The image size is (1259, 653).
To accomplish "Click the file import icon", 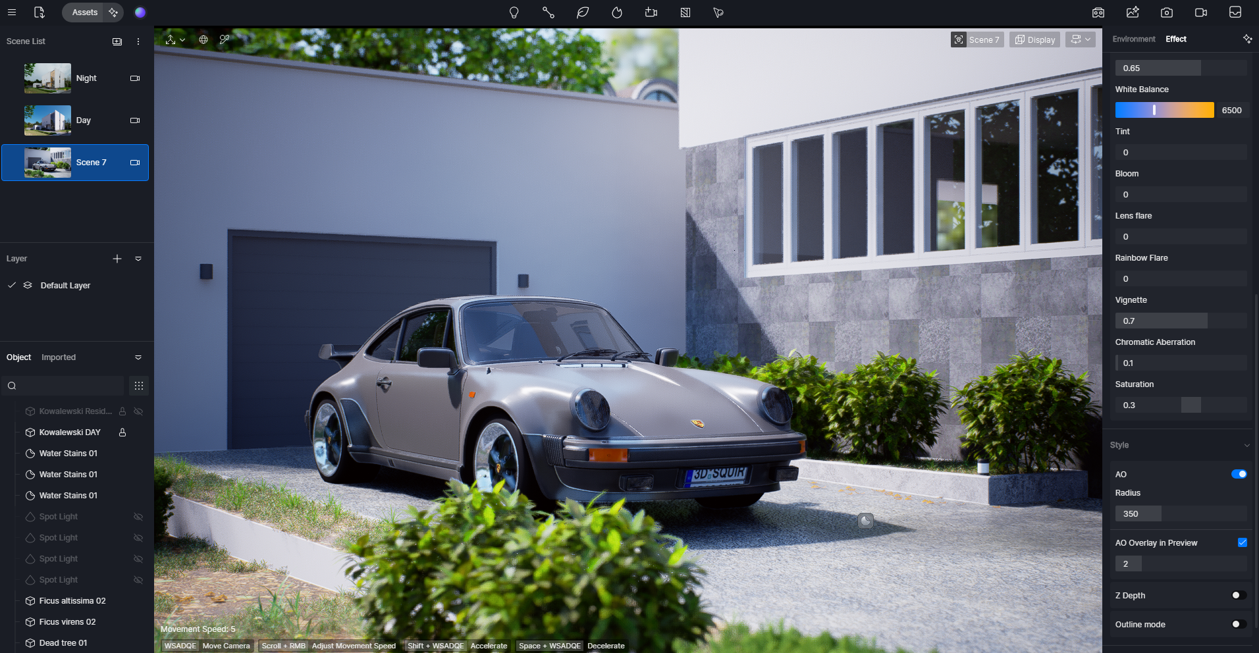I will [x=40, y=13].
